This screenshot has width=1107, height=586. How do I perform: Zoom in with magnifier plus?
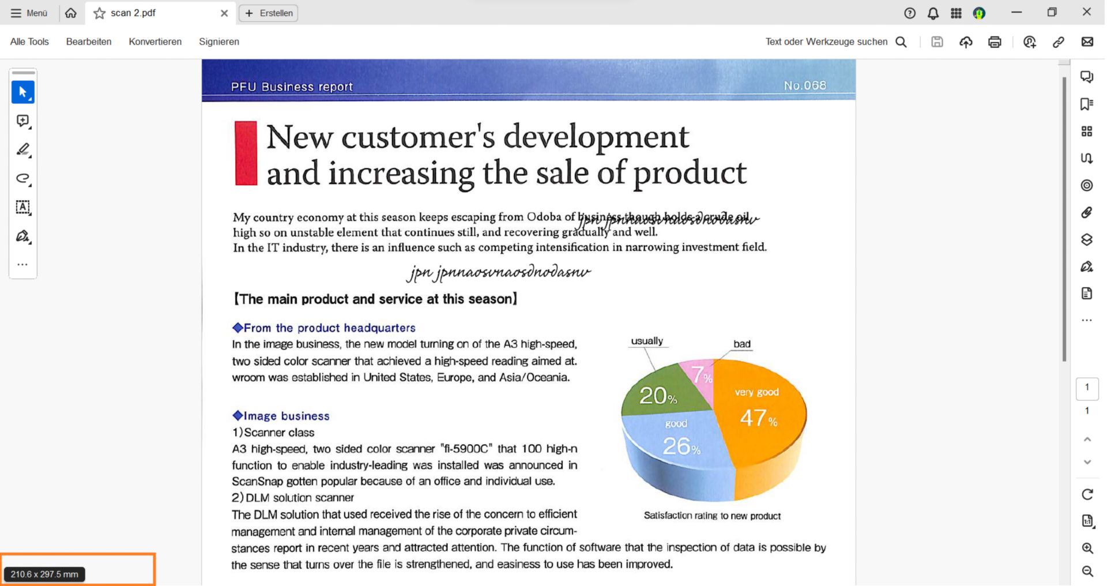click(x=1087, y=549)
